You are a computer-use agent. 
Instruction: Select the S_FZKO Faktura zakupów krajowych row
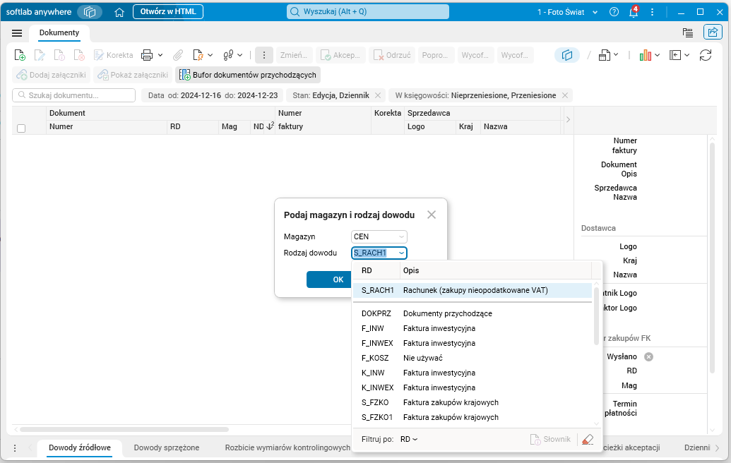tap(472, 402)
